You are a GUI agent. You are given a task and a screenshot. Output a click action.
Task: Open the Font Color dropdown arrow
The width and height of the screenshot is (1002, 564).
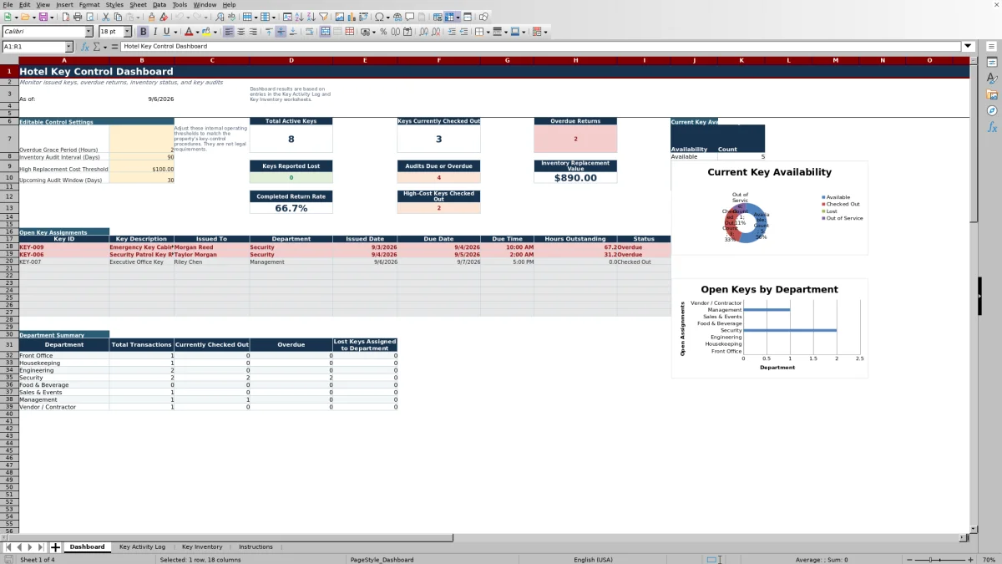(197, 32)
